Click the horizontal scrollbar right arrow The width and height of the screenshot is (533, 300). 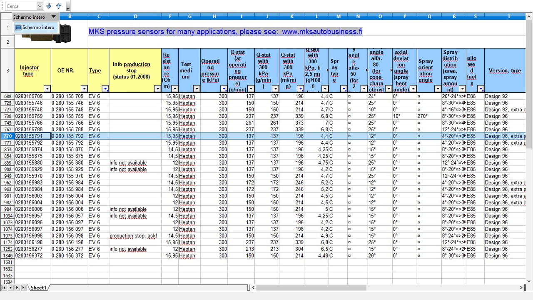point(521,287)
